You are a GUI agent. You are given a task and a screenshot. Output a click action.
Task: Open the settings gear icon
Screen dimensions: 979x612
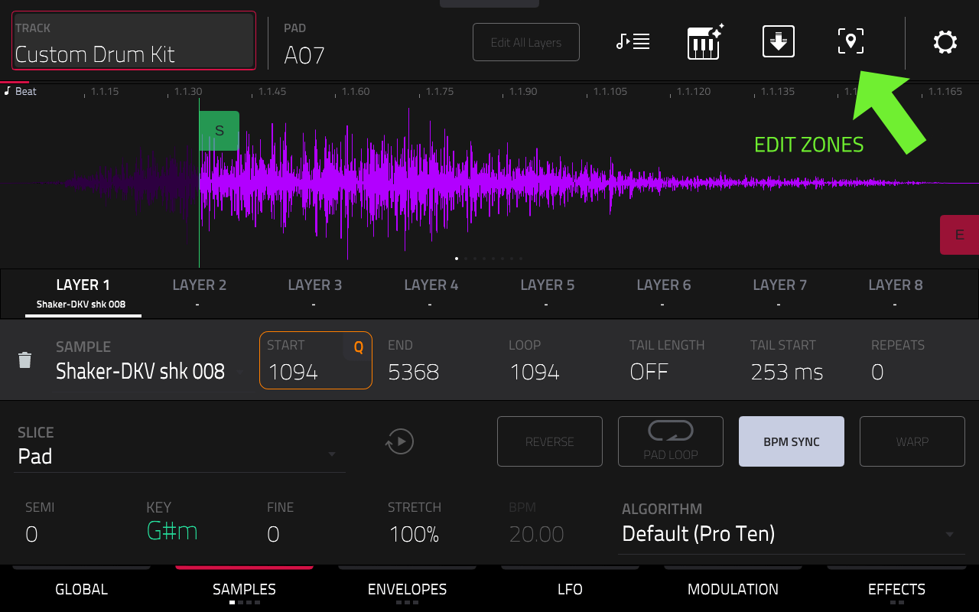pos(945,42)
